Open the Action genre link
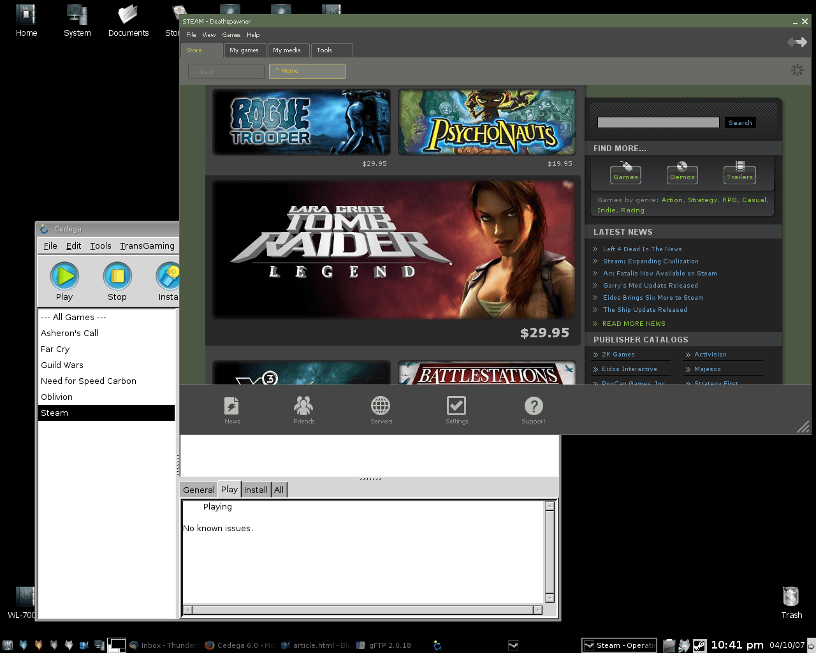 (x=672, y=200)
